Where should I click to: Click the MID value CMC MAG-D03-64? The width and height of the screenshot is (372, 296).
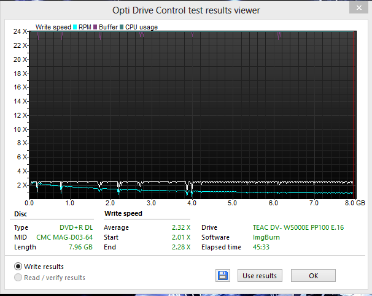pyautogui.click(x=64, y=237)
